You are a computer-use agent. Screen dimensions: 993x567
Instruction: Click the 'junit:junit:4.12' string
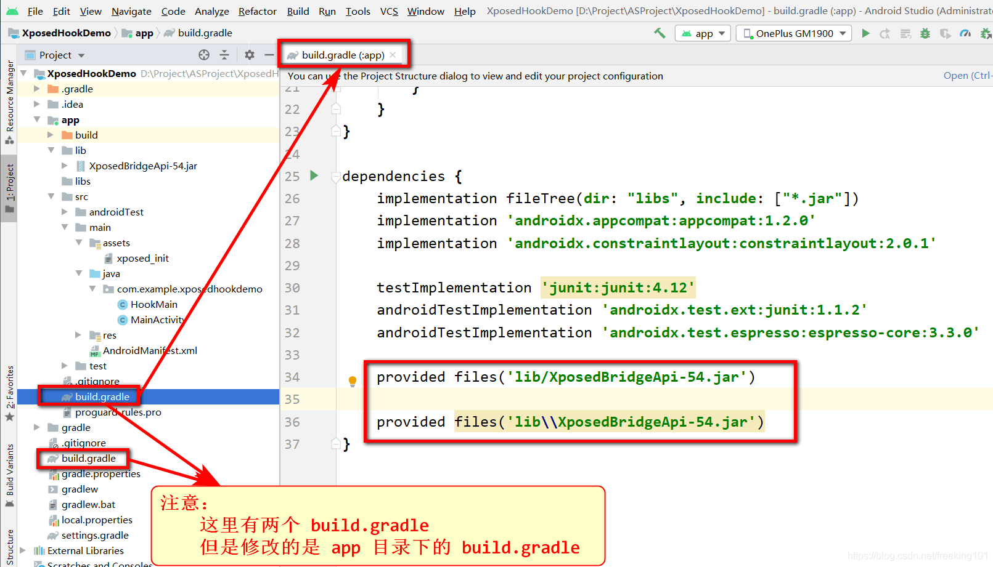(618, 288)
